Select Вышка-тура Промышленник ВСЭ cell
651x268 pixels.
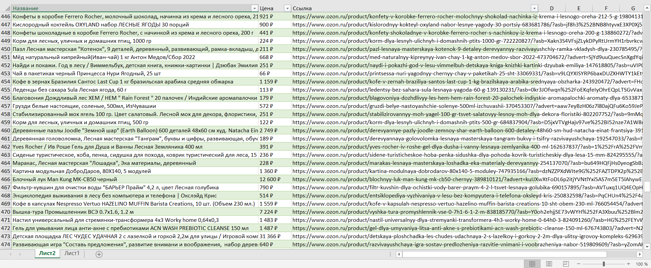[x=135, y=212]
